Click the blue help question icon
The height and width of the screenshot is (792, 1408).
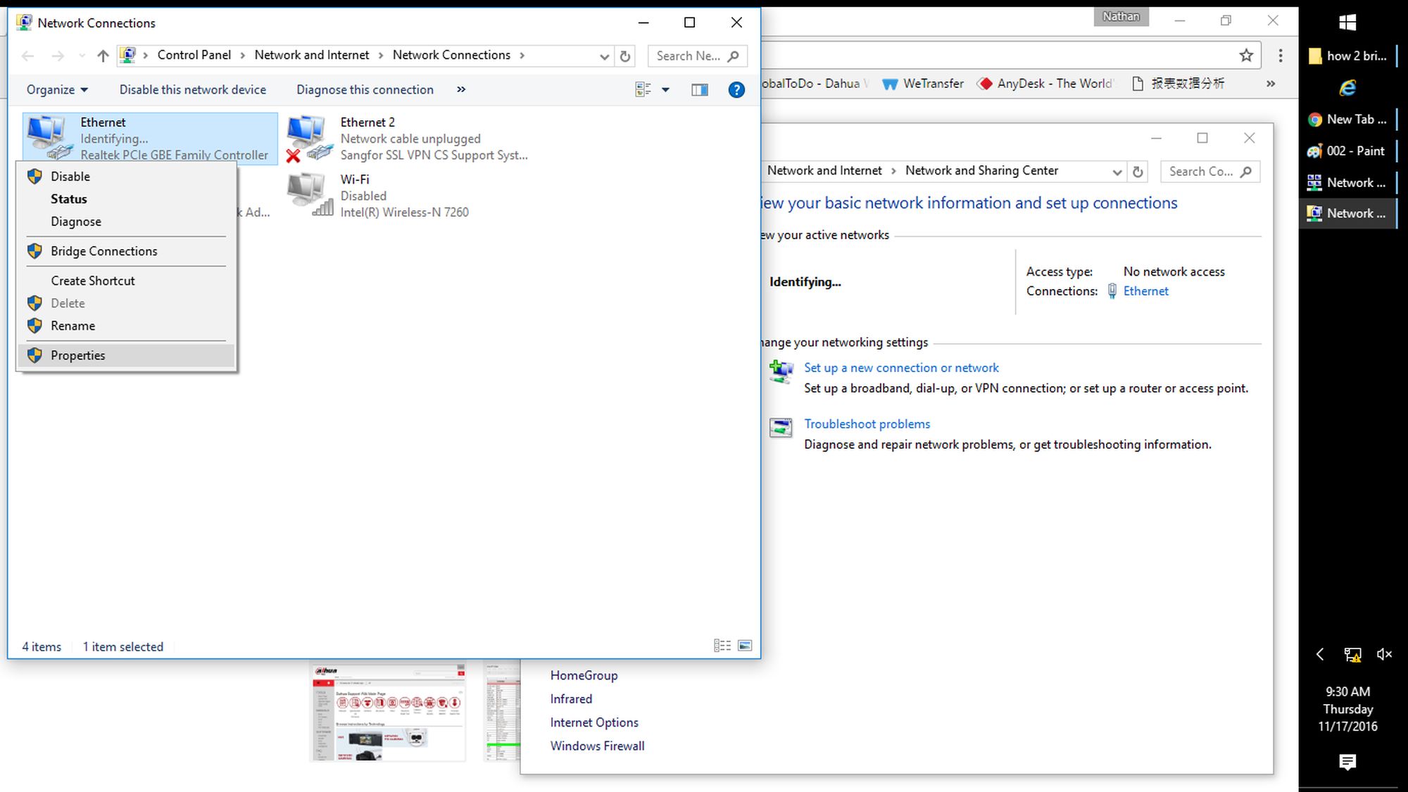[x=736, y=90]
